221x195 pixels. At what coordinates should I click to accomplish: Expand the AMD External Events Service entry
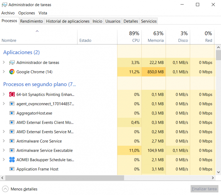4,132
